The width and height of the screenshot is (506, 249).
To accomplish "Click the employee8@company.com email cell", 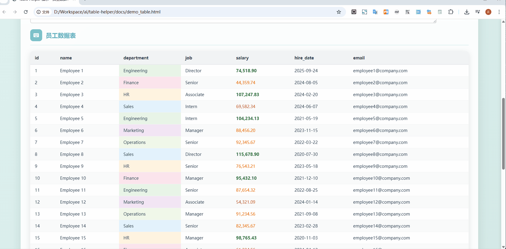I will click(x=380, y=154).
